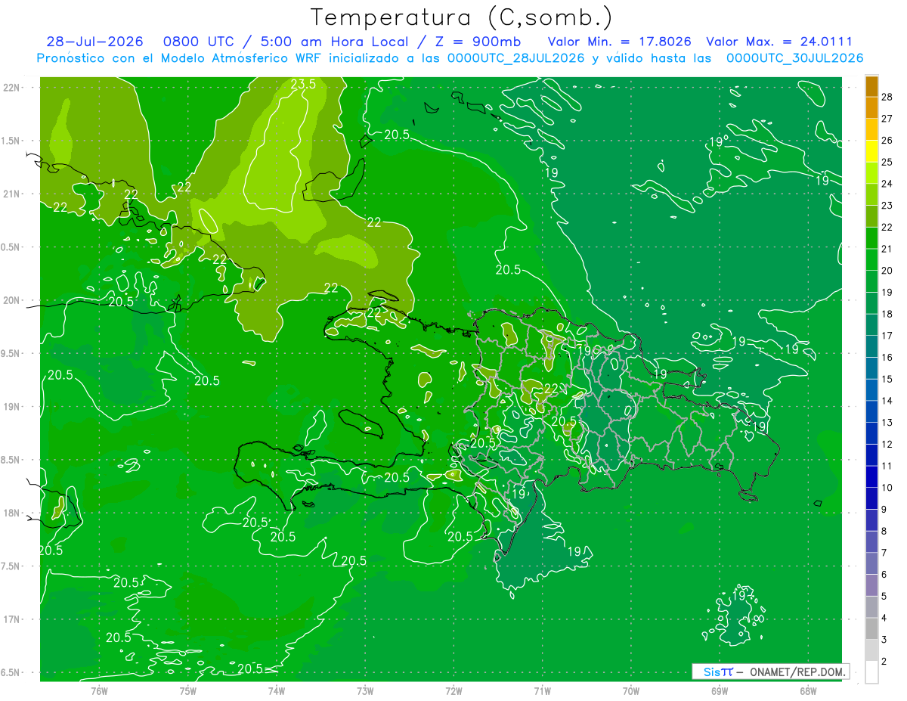Select the '0000UTC_28JUL2026' initialization time
Viewport: 907px width, 701px height.
(516, 58)
